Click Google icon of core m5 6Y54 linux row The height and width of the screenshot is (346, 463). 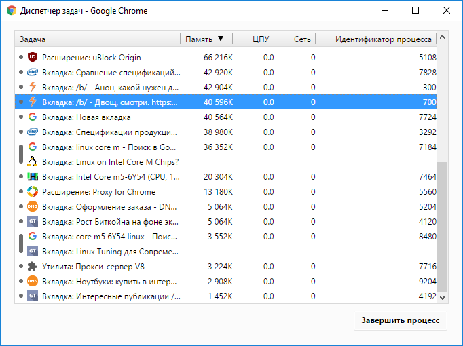33,236
